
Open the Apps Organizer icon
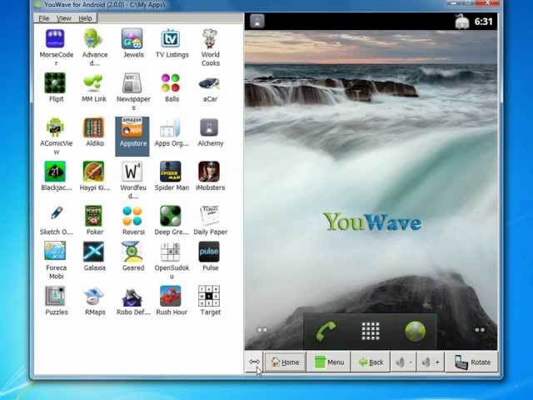(171, 127)
